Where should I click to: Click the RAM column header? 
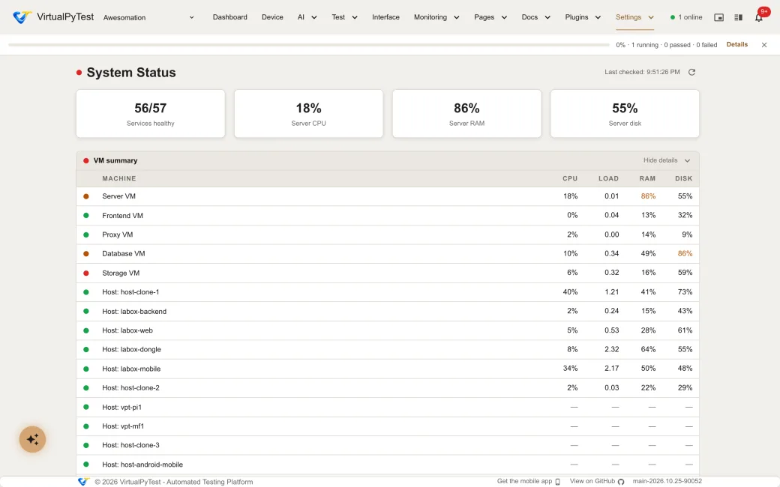[x=647, y=178]
